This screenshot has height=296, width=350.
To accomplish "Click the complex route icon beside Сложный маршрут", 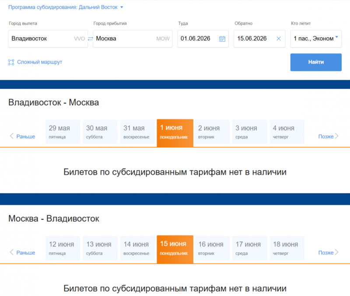I will point(11,62).
